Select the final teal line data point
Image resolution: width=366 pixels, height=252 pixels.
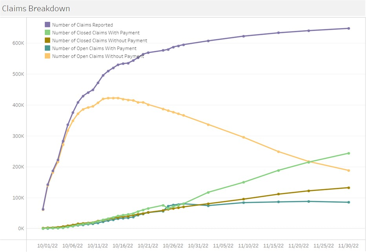(348, 202)
